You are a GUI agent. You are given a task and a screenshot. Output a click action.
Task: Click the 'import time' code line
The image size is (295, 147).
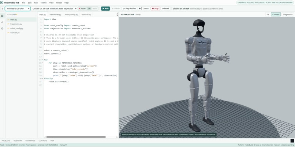click(x=50, y=19)
